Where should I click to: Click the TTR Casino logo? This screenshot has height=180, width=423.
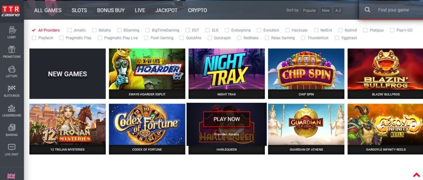11,11
